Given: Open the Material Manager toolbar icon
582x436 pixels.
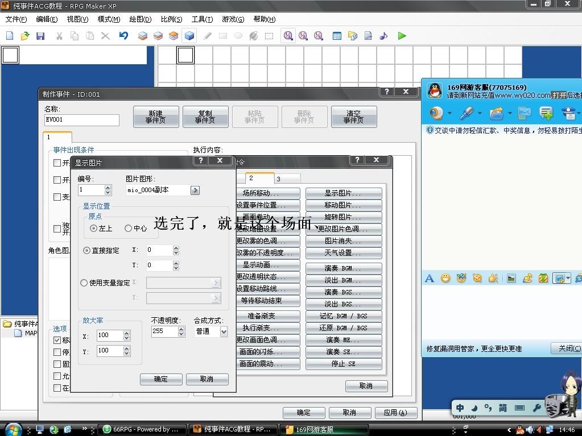Looking at the screenshot, I should click(353, 36).
